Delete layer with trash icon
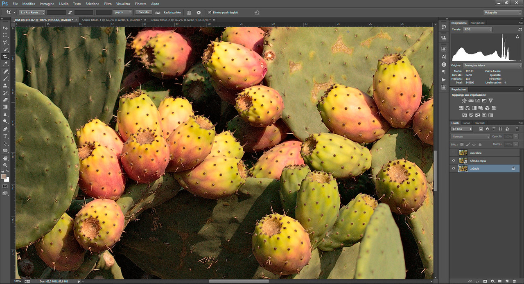Screen dimensions: 524x284 pyautogui.click(x=515, y=281)
